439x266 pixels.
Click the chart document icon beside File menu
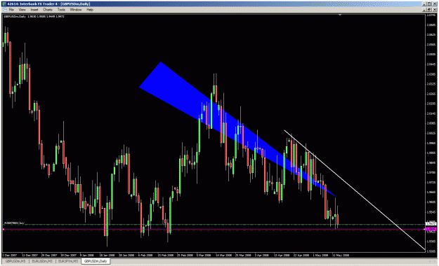(x=4, y=10)
